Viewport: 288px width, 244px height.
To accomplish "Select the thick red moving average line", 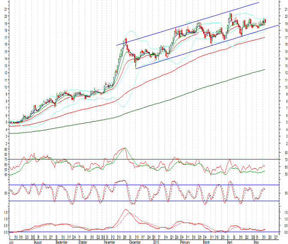I will tap(175, 64).
